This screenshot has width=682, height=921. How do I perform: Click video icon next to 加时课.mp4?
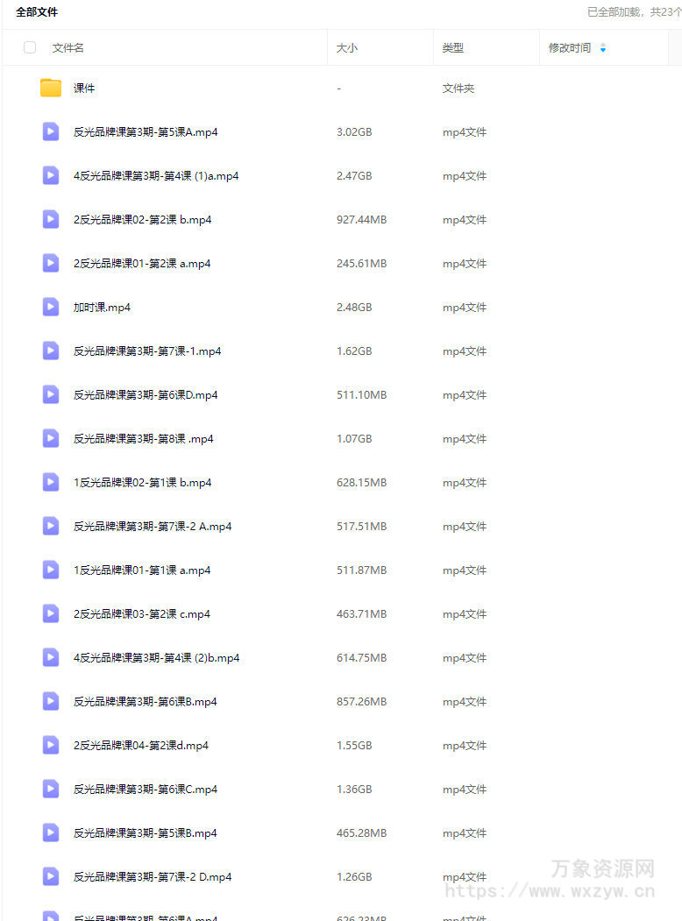point(51,307)
